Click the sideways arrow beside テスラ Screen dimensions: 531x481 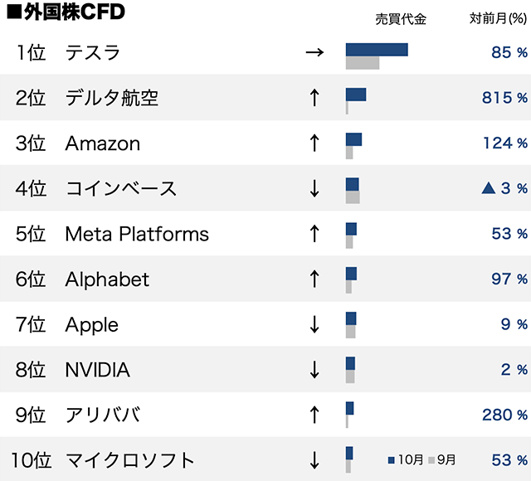pos(314,53)
